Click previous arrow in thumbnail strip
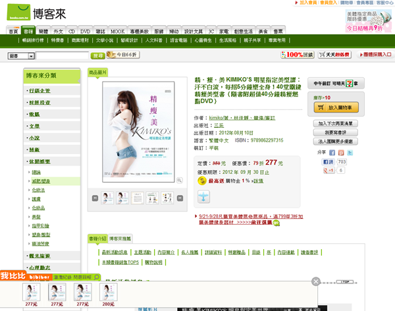The height and width of the screenshot is (311, 395). point(95,198)
